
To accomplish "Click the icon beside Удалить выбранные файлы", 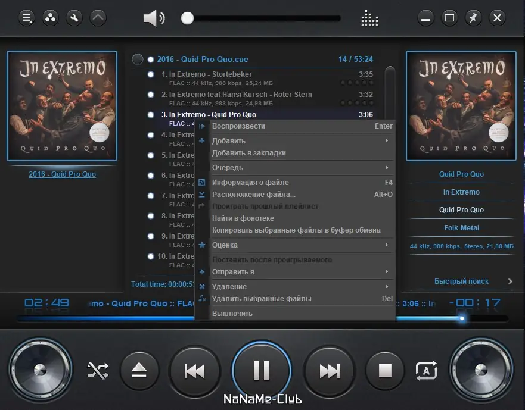I will (x=202, y=298).
